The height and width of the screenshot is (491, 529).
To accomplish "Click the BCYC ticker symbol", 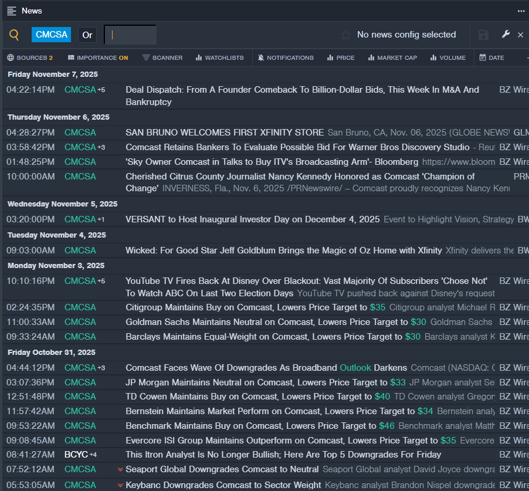I will [x=76, y=455].
